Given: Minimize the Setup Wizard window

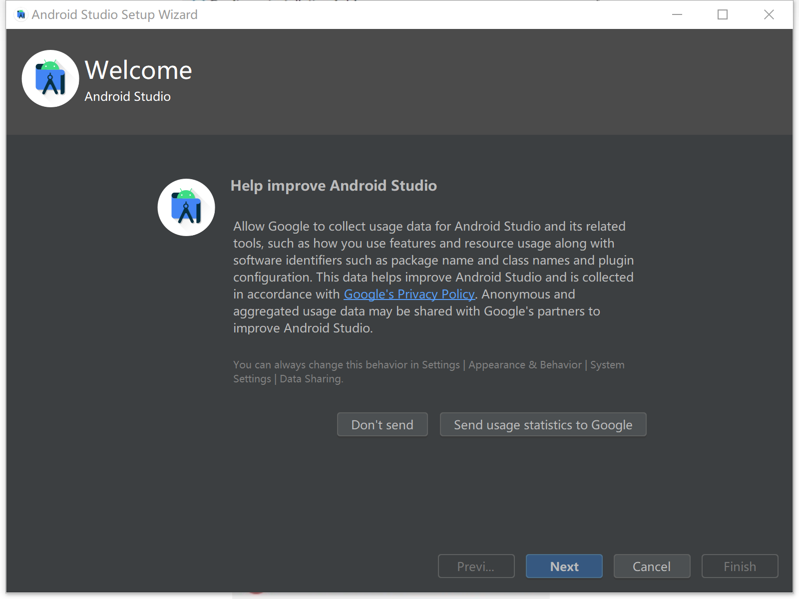Looking at the screenshot, I should point(677,15).
